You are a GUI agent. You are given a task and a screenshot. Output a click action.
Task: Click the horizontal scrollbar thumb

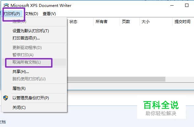[116, 79]
